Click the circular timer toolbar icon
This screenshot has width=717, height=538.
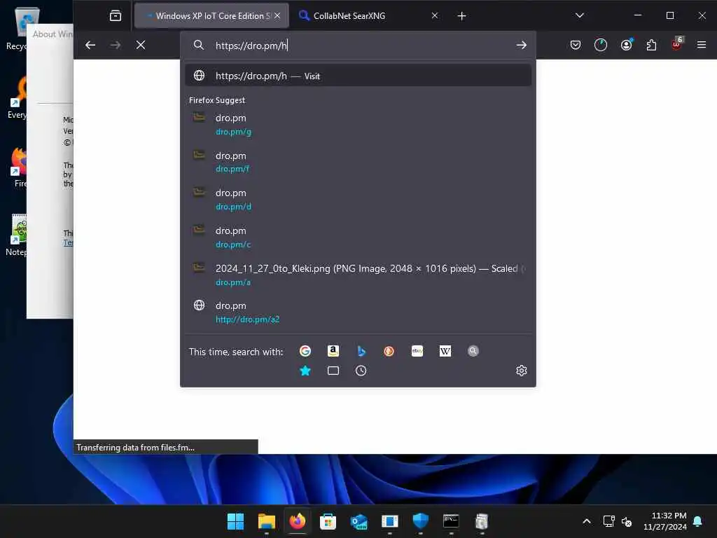[601, 45]
